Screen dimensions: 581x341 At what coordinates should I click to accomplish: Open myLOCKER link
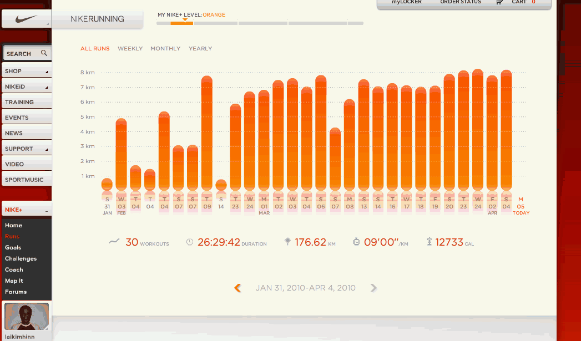(x=407, y=2)
